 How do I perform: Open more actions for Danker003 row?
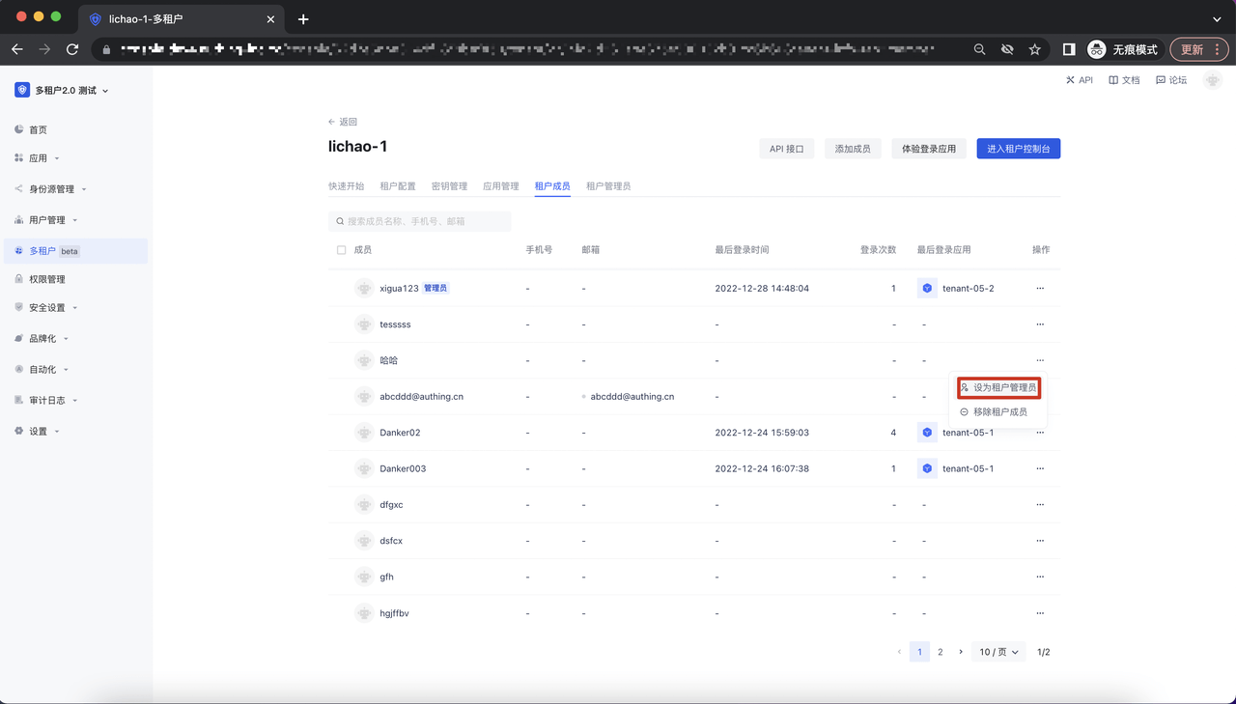click(1040, 468)
